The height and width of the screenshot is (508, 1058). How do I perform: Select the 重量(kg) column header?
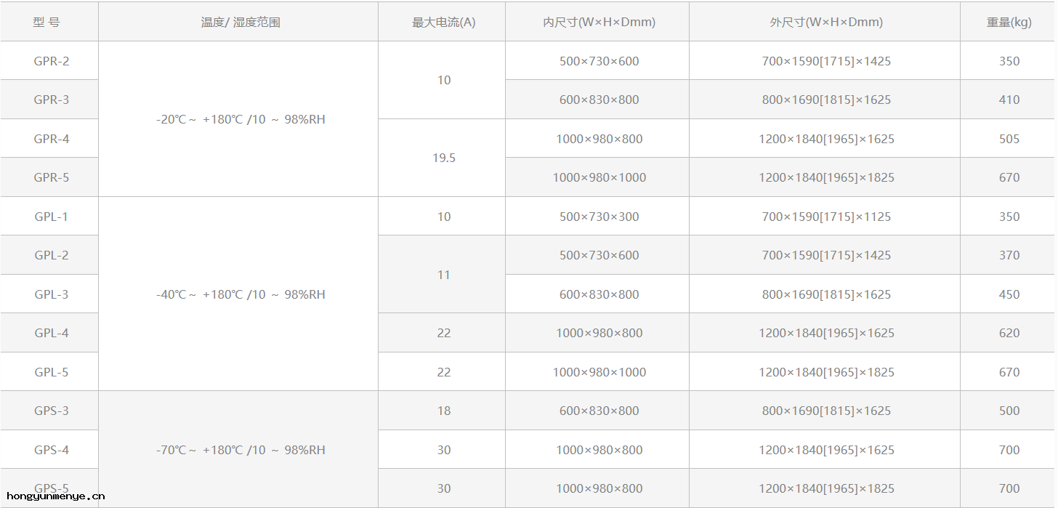pos(1009,22)
